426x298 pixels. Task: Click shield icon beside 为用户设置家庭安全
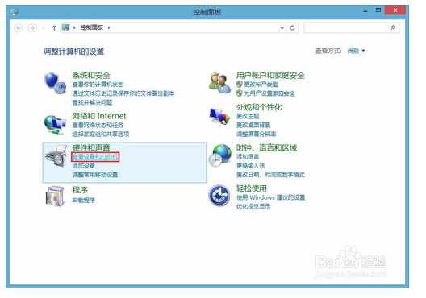tap(239, 93)
